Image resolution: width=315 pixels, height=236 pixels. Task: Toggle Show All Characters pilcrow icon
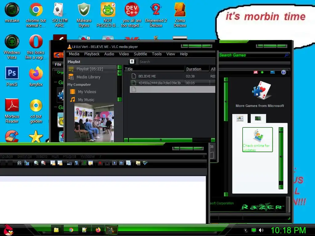(77, 163)
